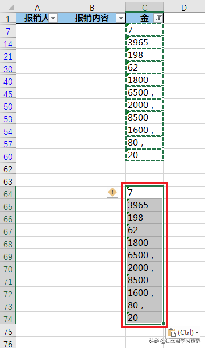205x348 pixels.
Task: Click the error warning indicator icon
Action: click(112, 192)
